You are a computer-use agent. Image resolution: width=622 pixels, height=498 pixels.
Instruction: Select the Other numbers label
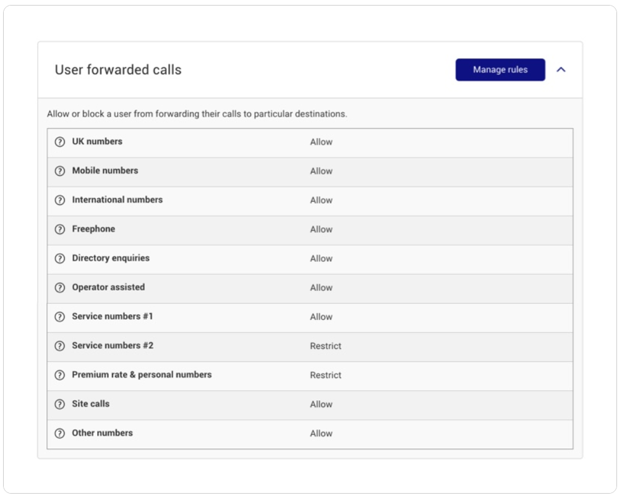click(x=103, y=433)
